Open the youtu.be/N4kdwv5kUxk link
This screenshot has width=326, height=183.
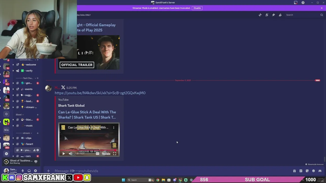click(x=100, y=93)
